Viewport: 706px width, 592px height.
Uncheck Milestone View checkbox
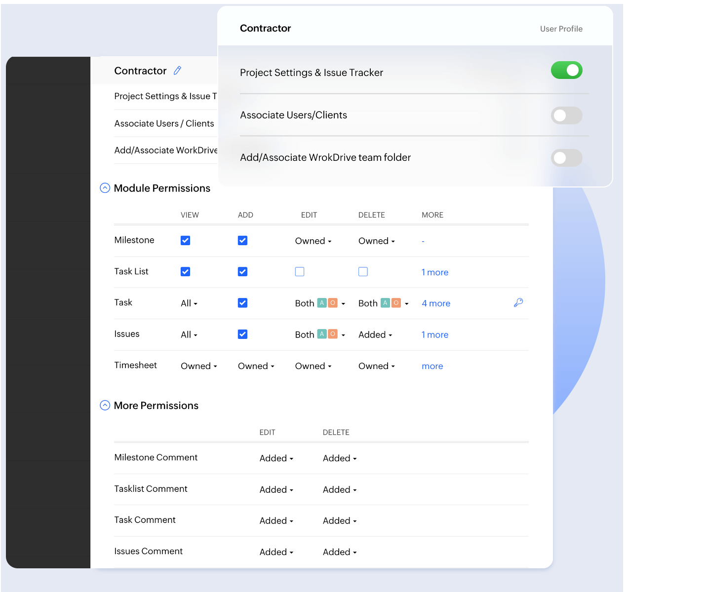pos(186,241)
